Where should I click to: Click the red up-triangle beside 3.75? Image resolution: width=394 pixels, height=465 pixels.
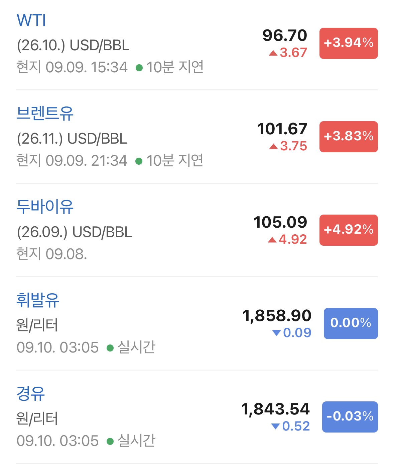(273, 146)
